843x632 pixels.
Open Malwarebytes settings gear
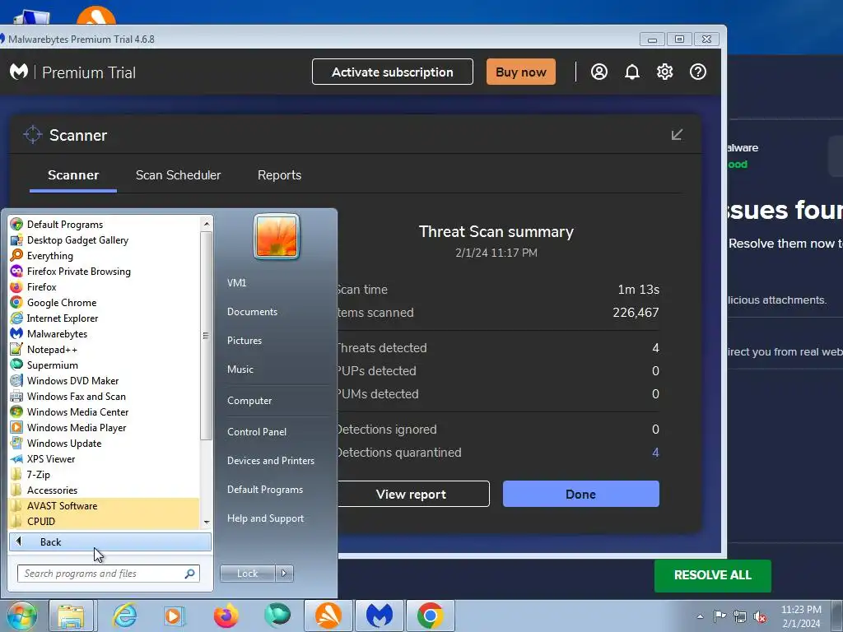[x=665, y=72]
